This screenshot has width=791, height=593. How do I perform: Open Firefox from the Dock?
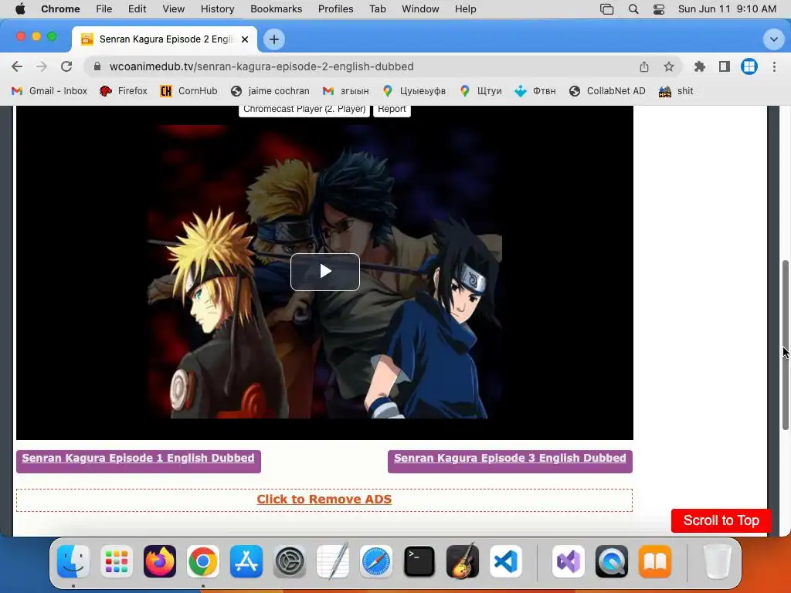tap(160, 561)
